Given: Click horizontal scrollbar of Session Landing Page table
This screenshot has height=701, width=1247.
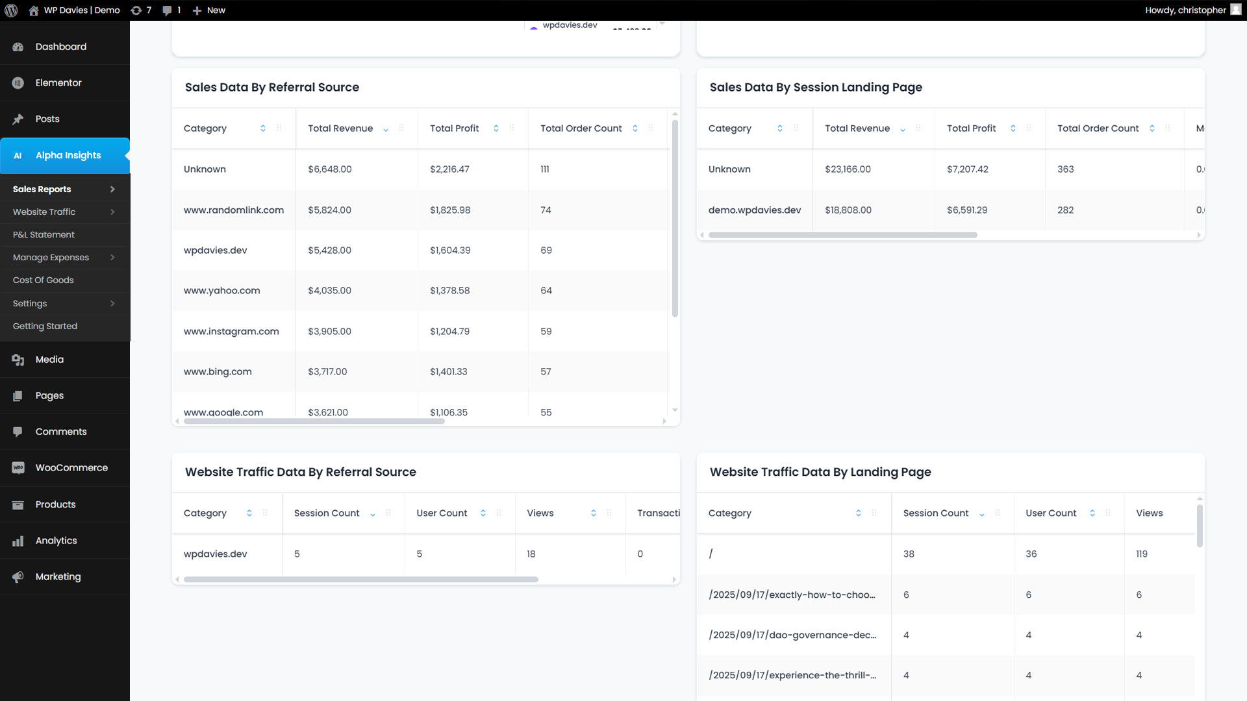Looking at the screenshot, I should [842, 235].
